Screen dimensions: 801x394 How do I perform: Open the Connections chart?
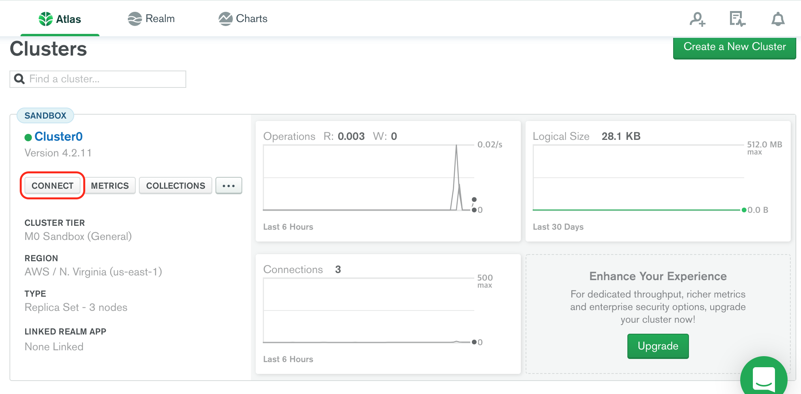coord(388,314)
